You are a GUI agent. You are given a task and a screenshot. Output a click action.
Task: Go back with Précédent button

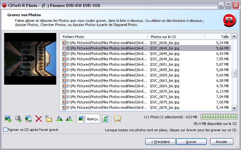tap(161, 142)
